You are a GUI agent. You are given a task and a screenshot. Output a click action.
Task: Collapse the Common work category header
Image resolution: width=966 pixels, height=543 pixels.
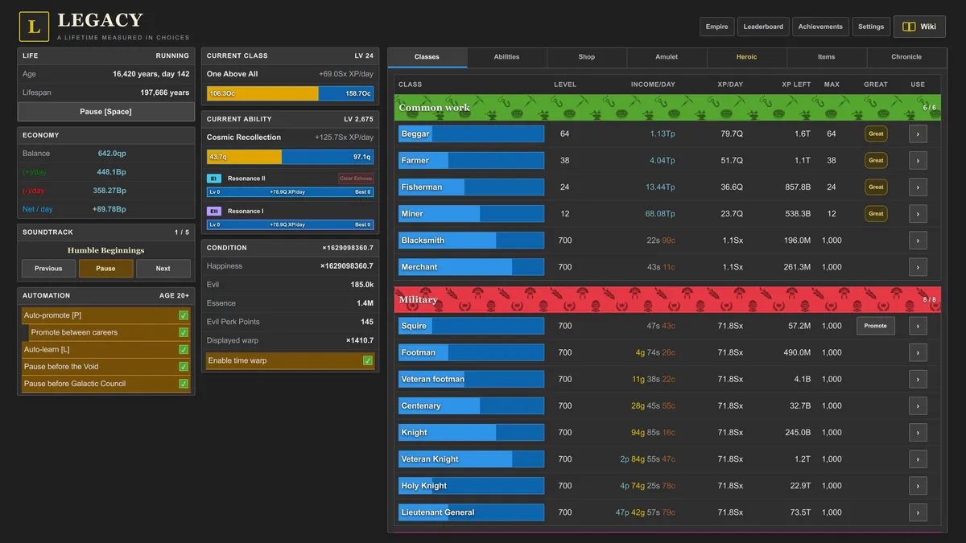(x=667, y=107)
